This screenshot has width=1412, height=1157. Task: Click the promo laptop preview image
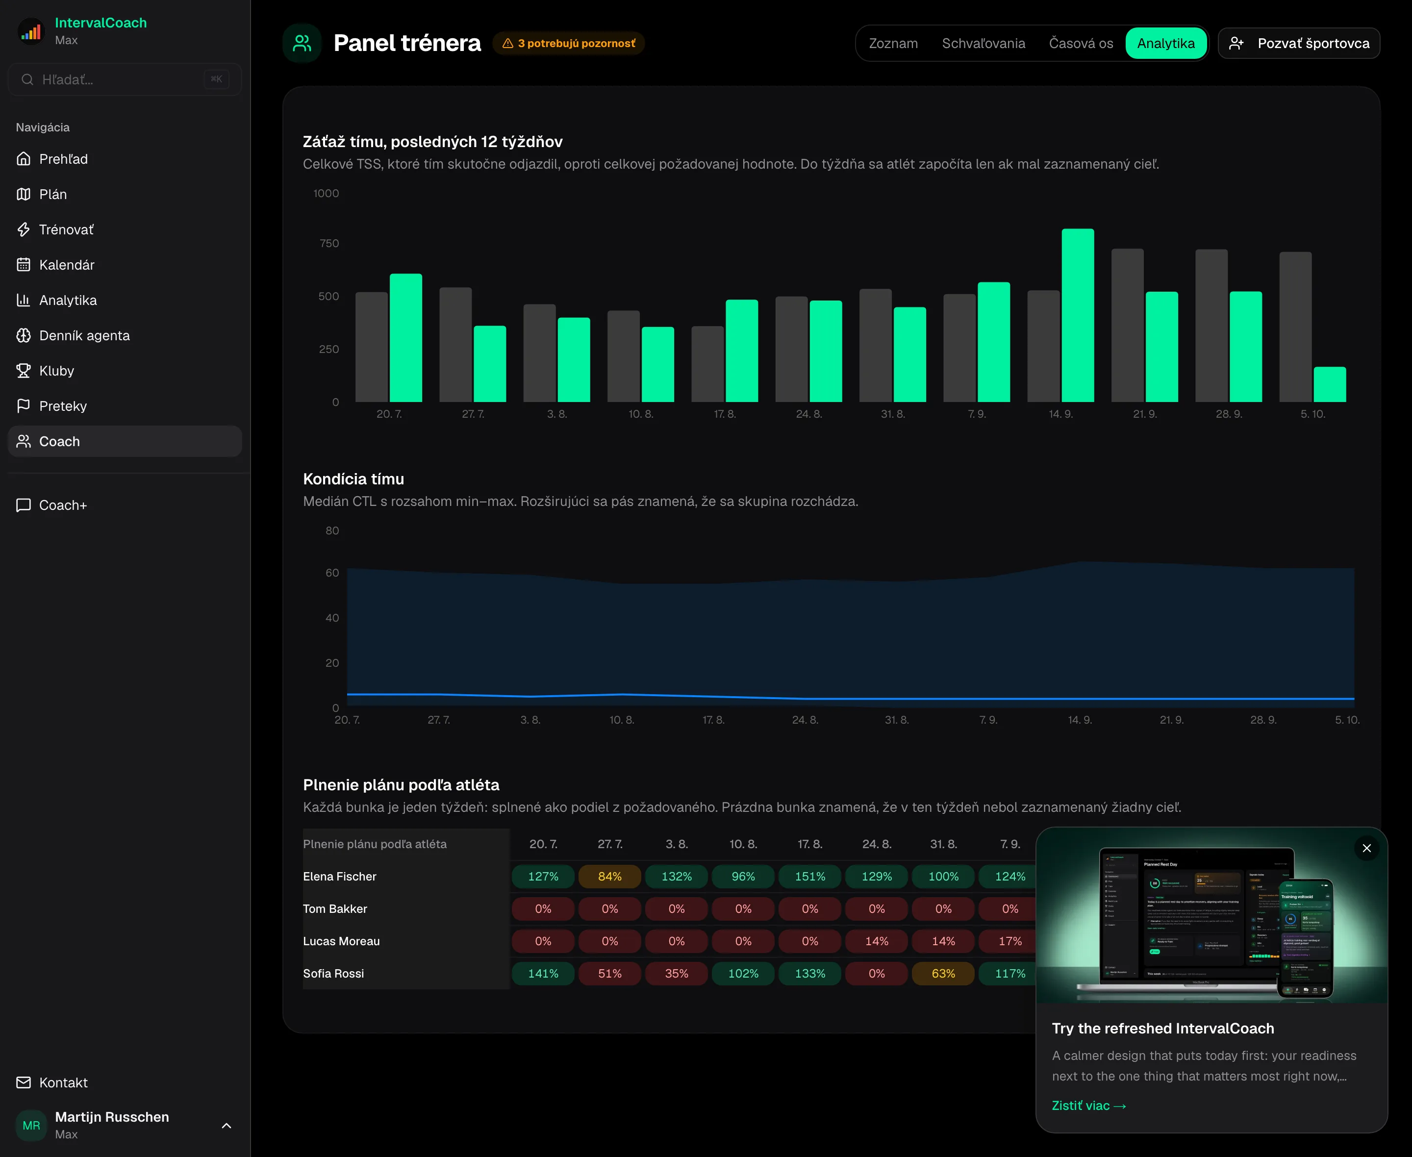1211,915
